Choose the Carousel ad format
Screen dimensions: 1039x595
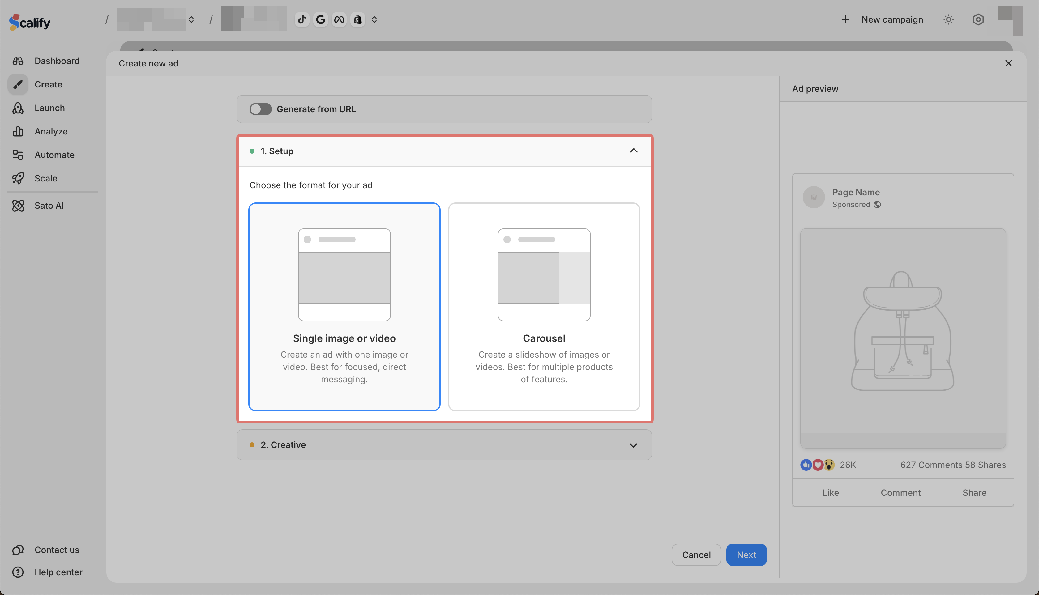click(544, 307)
